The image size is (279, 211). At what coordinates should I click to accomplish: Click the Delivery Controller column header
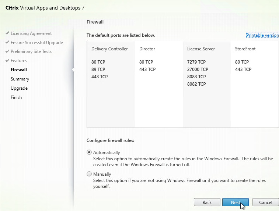tap(109, 49)
